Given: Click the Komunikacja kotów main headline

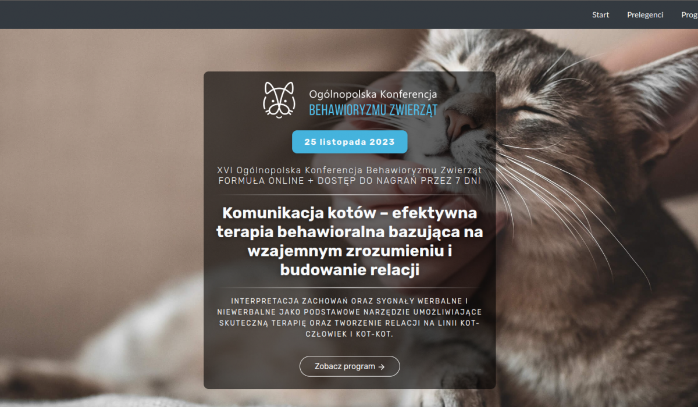Looking at the screenshot, I should (x=350, y=241).
